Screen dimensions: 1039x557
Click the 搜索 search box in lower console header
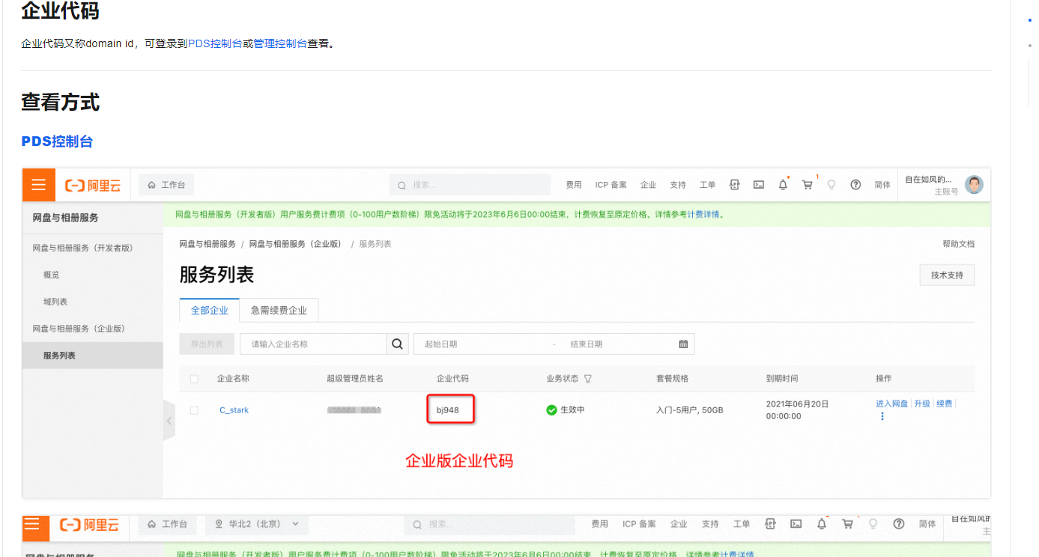point(489,524)
